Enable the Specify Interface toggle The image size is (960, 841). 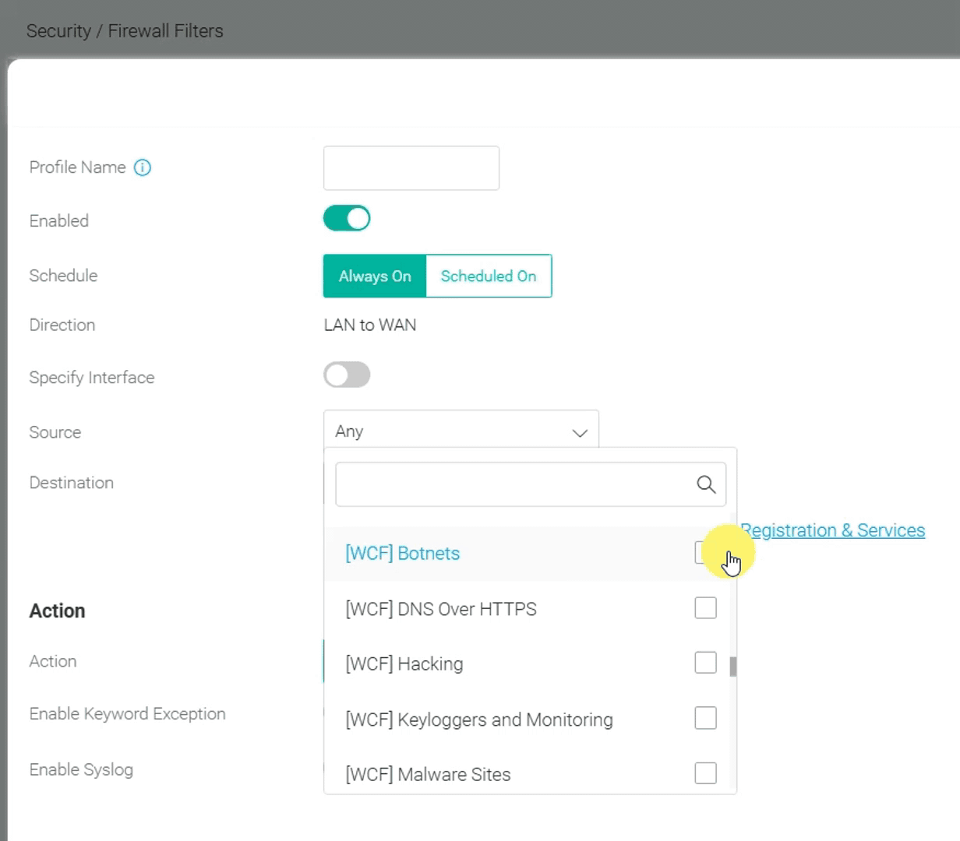tap(347, 375)
